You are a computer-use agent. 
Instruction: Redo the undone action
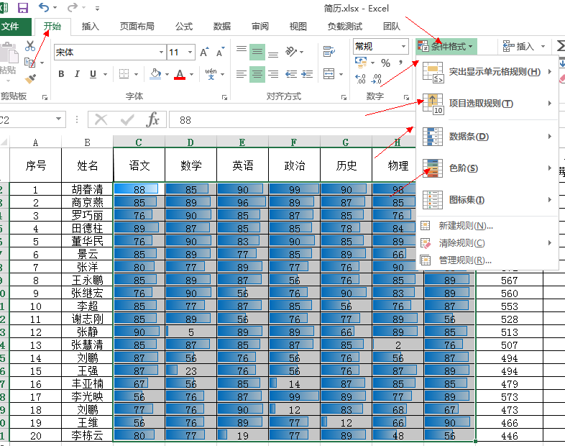click(73, 7)
